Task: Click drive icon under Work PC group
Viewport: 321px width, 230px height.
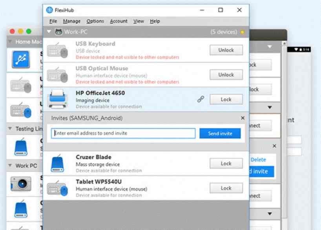Action: click(21, 209)
